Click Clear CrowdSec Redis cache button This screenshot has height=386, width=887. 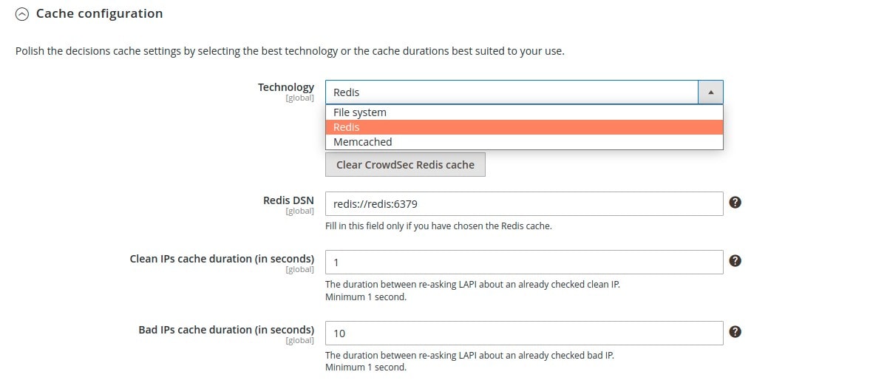405,165
